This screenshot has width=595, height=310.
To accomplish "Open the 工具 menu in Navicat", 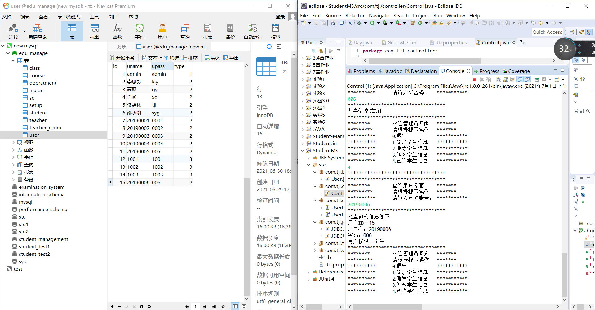I will click(x=94, y=16).
